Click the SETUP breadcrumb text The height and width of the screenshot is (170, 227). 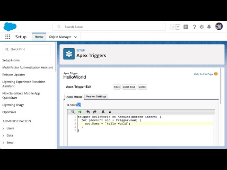[80, 51]
